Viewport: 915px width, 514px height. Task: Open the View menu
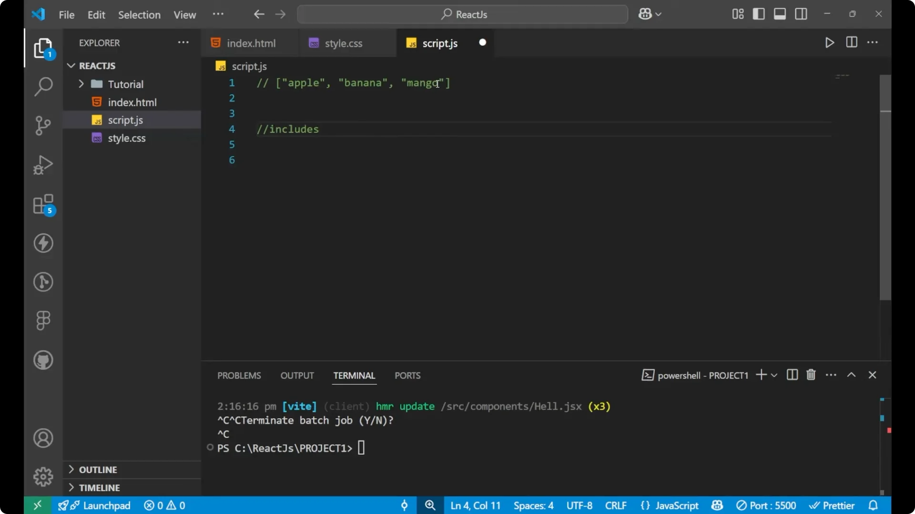184,15
